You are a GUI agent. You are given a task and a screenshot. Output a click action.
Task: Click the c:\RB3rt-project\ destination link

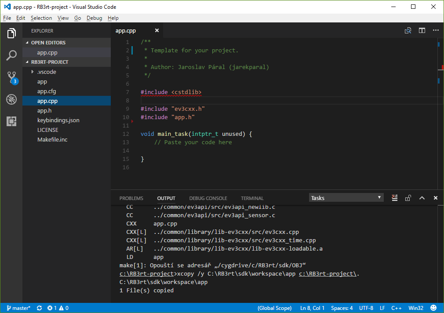pos(328,273)
